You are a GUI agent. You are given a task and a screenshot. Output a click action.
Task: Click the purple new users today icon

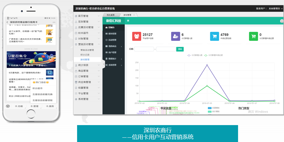coord(175,36)
